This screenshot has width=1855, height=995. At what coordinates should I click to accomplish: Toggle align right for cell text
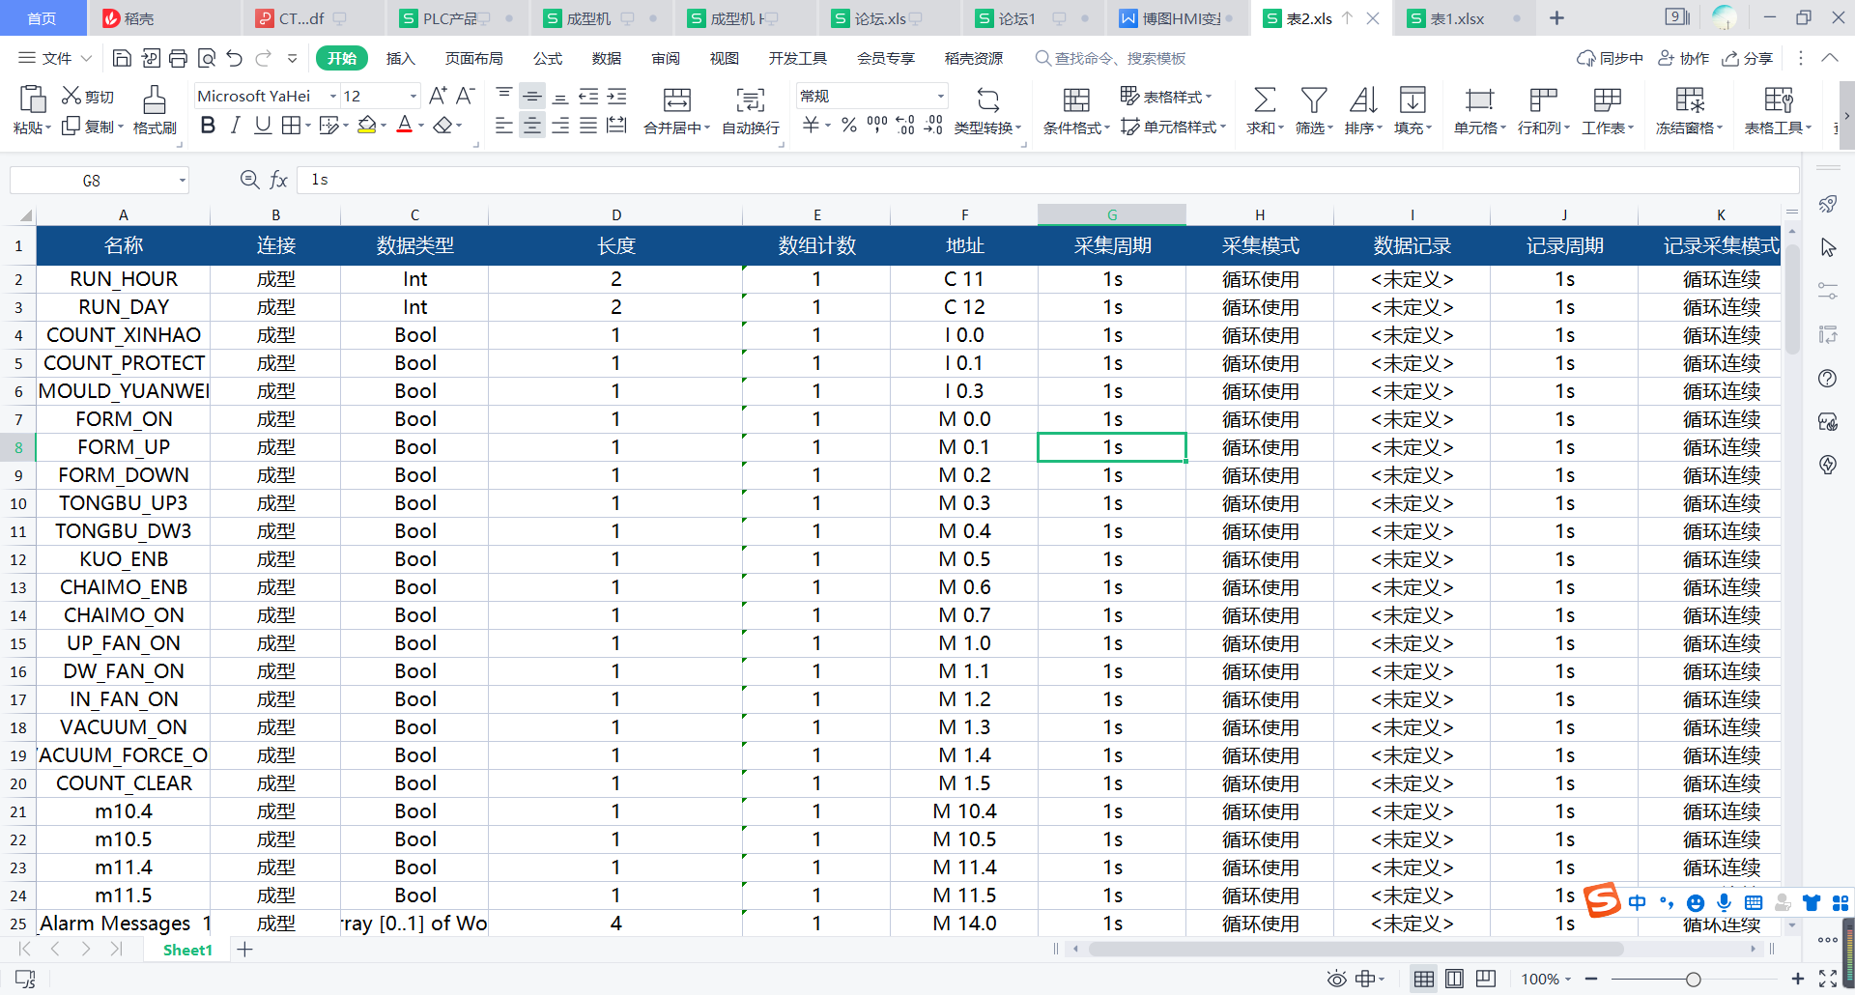[x=559, y=126]
